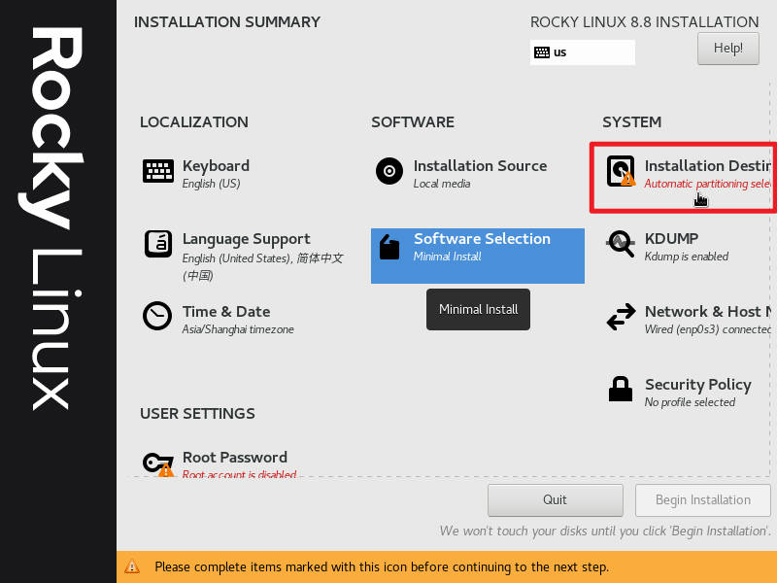
Task: Open the Network & Host arrows icon
Action: pos(621,317)
